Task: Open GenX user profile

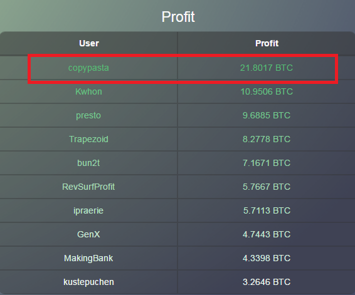Action: (x=88, y=234)
